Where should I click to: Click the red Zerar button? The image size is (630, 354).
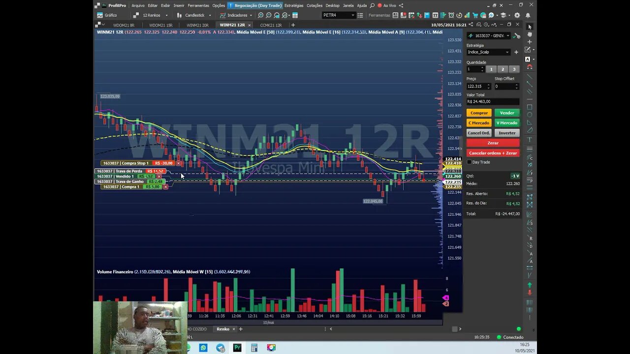pyautogui.click(x=493, y=143)
